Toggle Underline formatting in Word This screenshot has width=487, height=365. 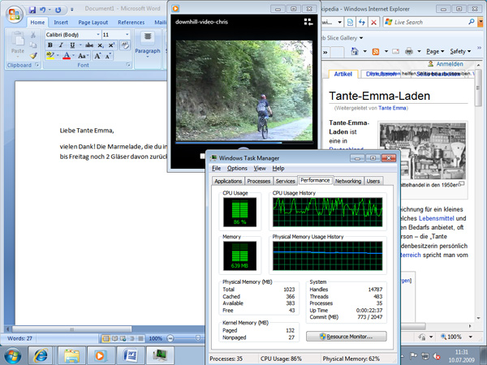pyautogui.click(x=72, y=45)
